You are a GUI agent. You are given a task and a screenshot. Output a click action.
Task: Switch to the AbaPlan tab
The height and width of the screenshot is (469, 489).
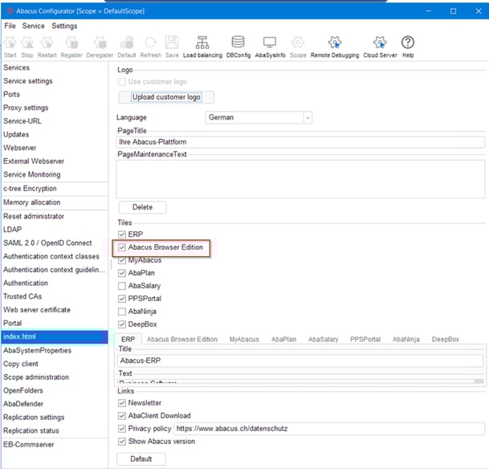[x=283, y=339]
